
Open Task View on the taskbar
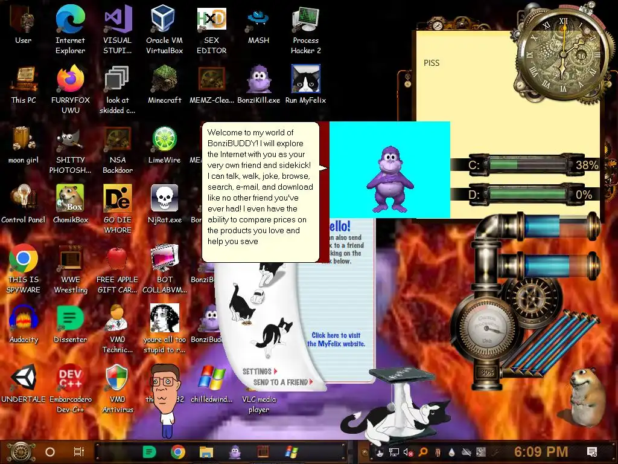click(79, 452)
